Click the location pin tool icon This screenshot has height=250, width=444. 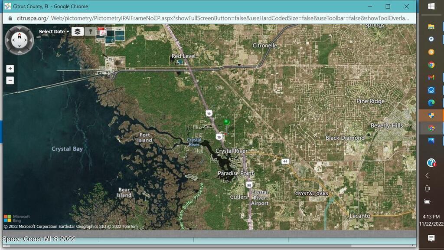90,31
